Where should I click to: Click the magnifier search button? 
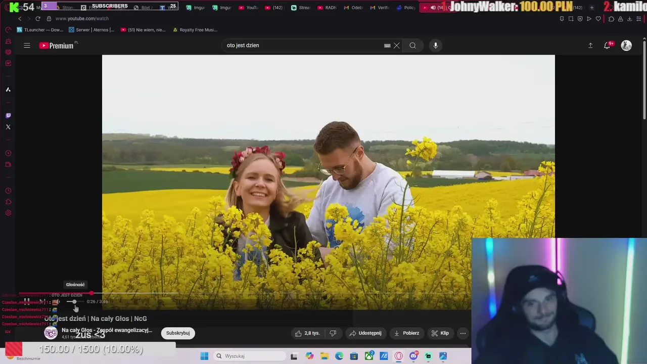click(x=413, y=45)
